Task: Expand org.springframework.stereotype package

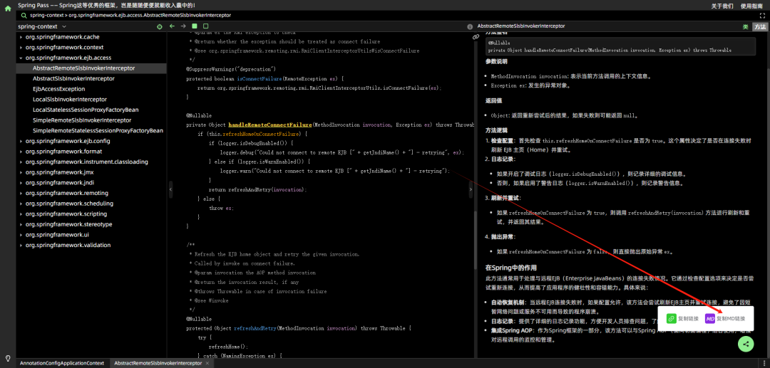Action: (20, 224)
